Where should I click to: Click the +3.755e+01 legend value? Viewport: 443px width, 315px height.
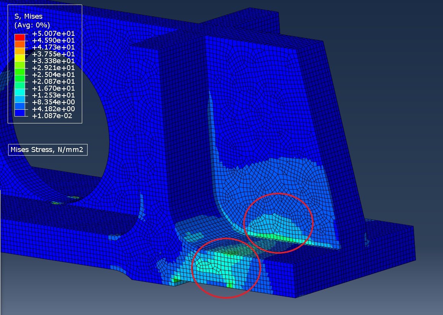point(53,54)
